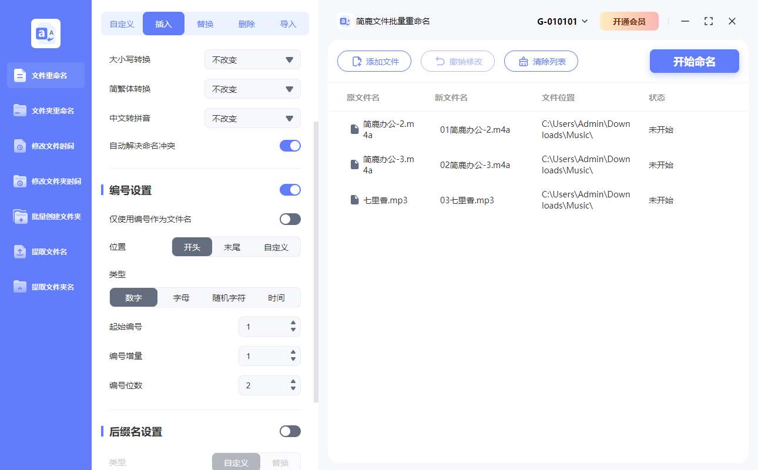Viewport: 758px width, 470px height.
Task: Select 末尾 for numbering position
Action: tap(231, 247)
